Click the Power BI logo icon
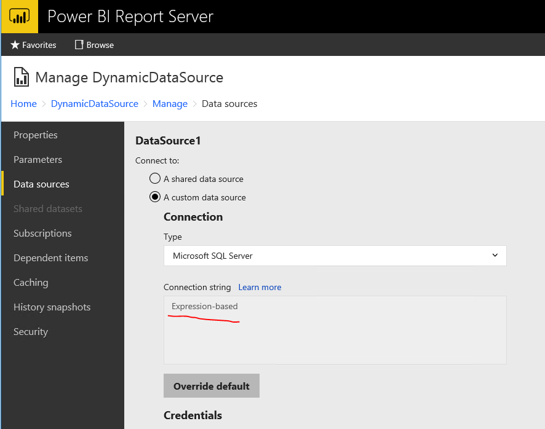This screenshot has height=429, width=545. 20,17
